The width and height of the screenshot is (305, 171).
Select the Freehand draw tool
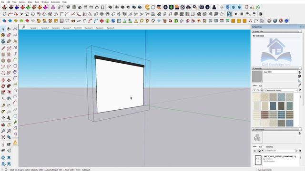pos(9,48)
